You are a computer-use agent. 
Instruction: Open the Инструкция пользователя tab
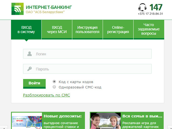click(x=87, y=30)
